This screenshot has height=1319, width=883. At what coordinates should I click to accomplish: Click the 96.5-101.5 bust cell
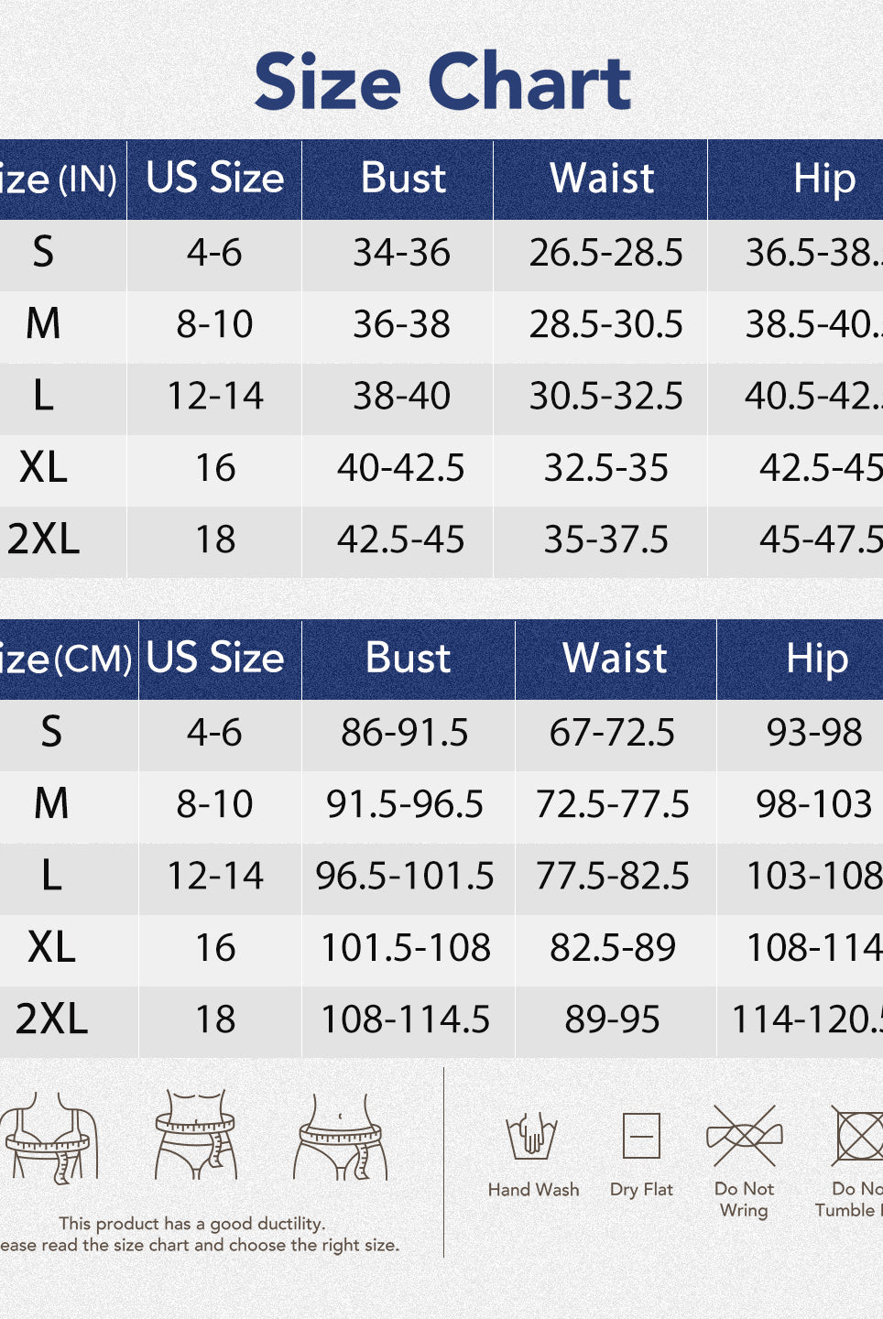pyautogui.click(x=405, y=877)
